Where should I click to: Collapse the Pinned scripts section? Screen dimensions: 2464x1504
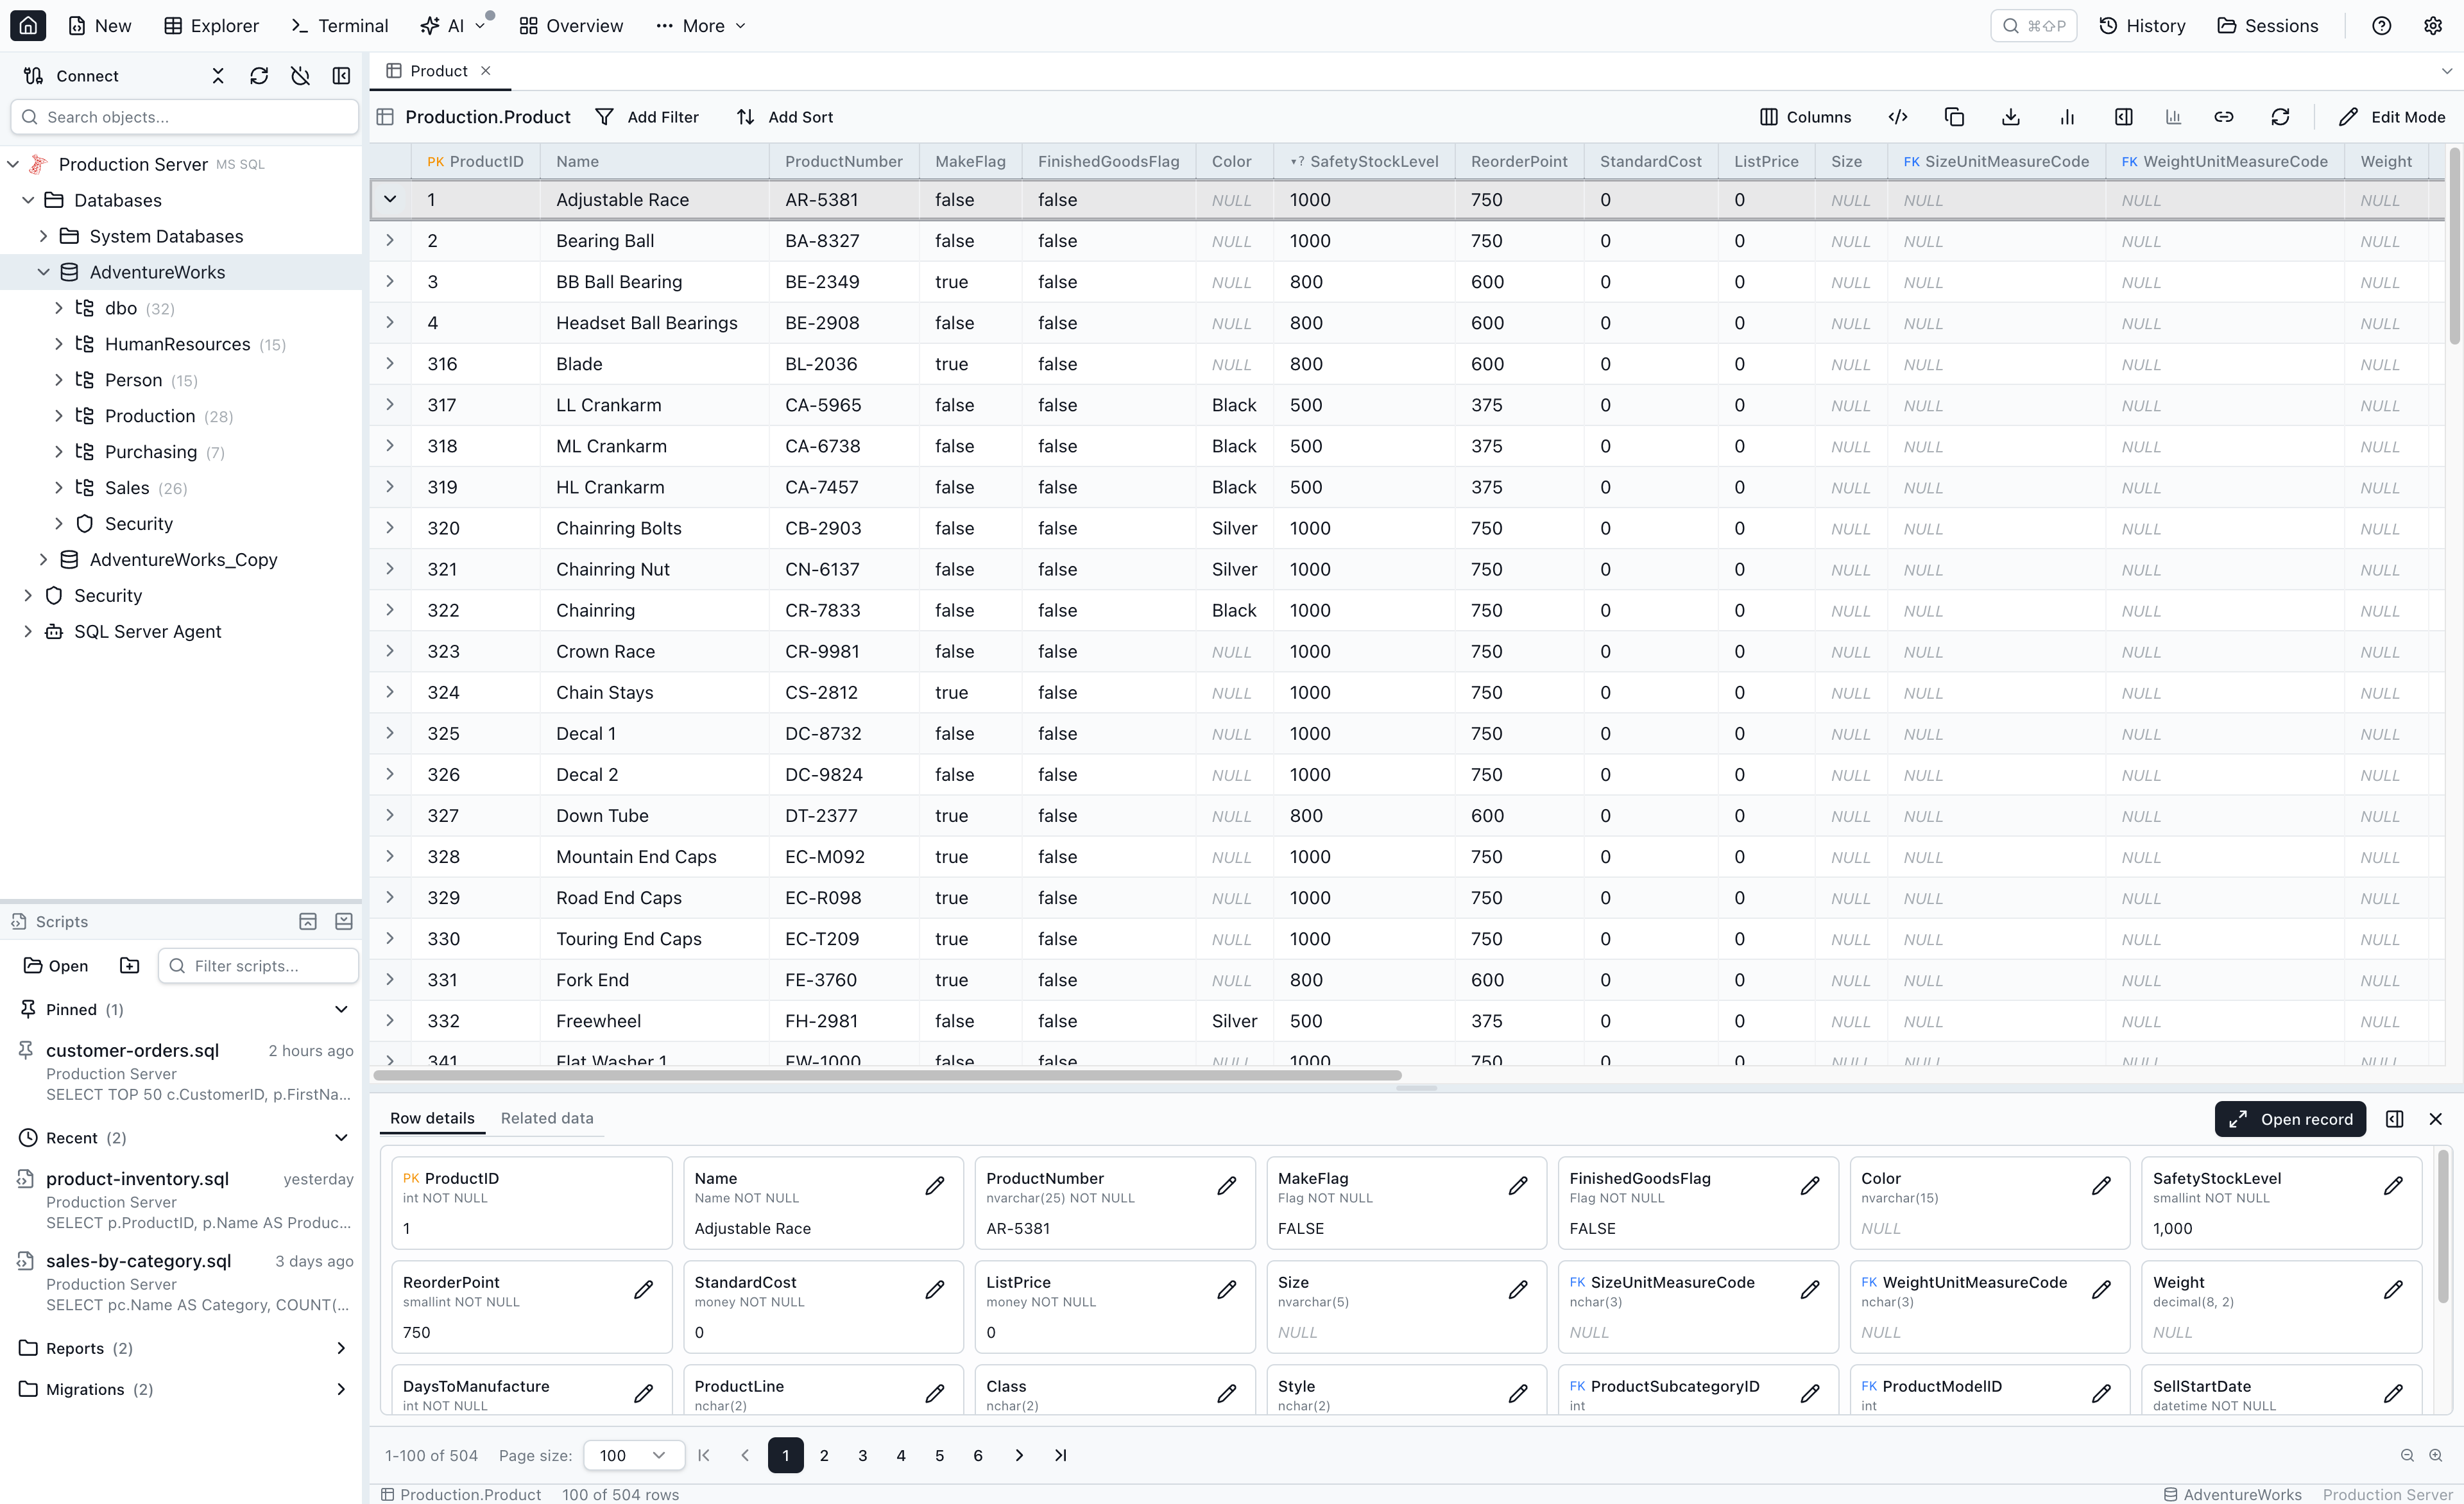point(341,1010)
